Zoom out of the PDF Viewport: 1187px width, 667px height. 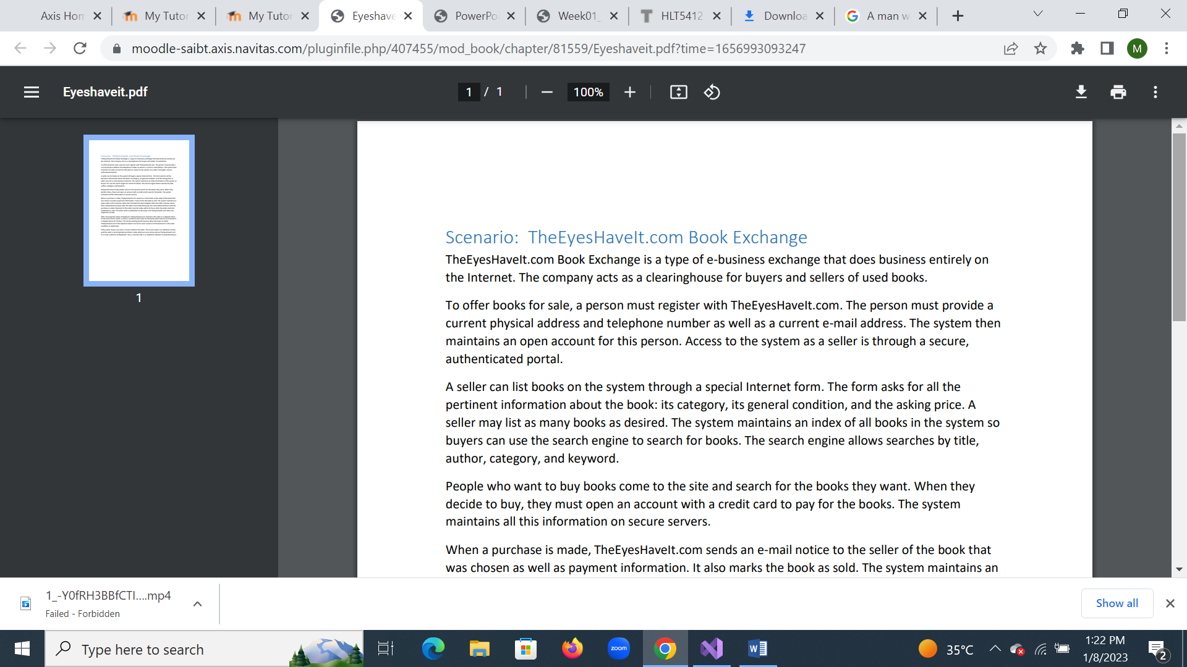(547, 91)
